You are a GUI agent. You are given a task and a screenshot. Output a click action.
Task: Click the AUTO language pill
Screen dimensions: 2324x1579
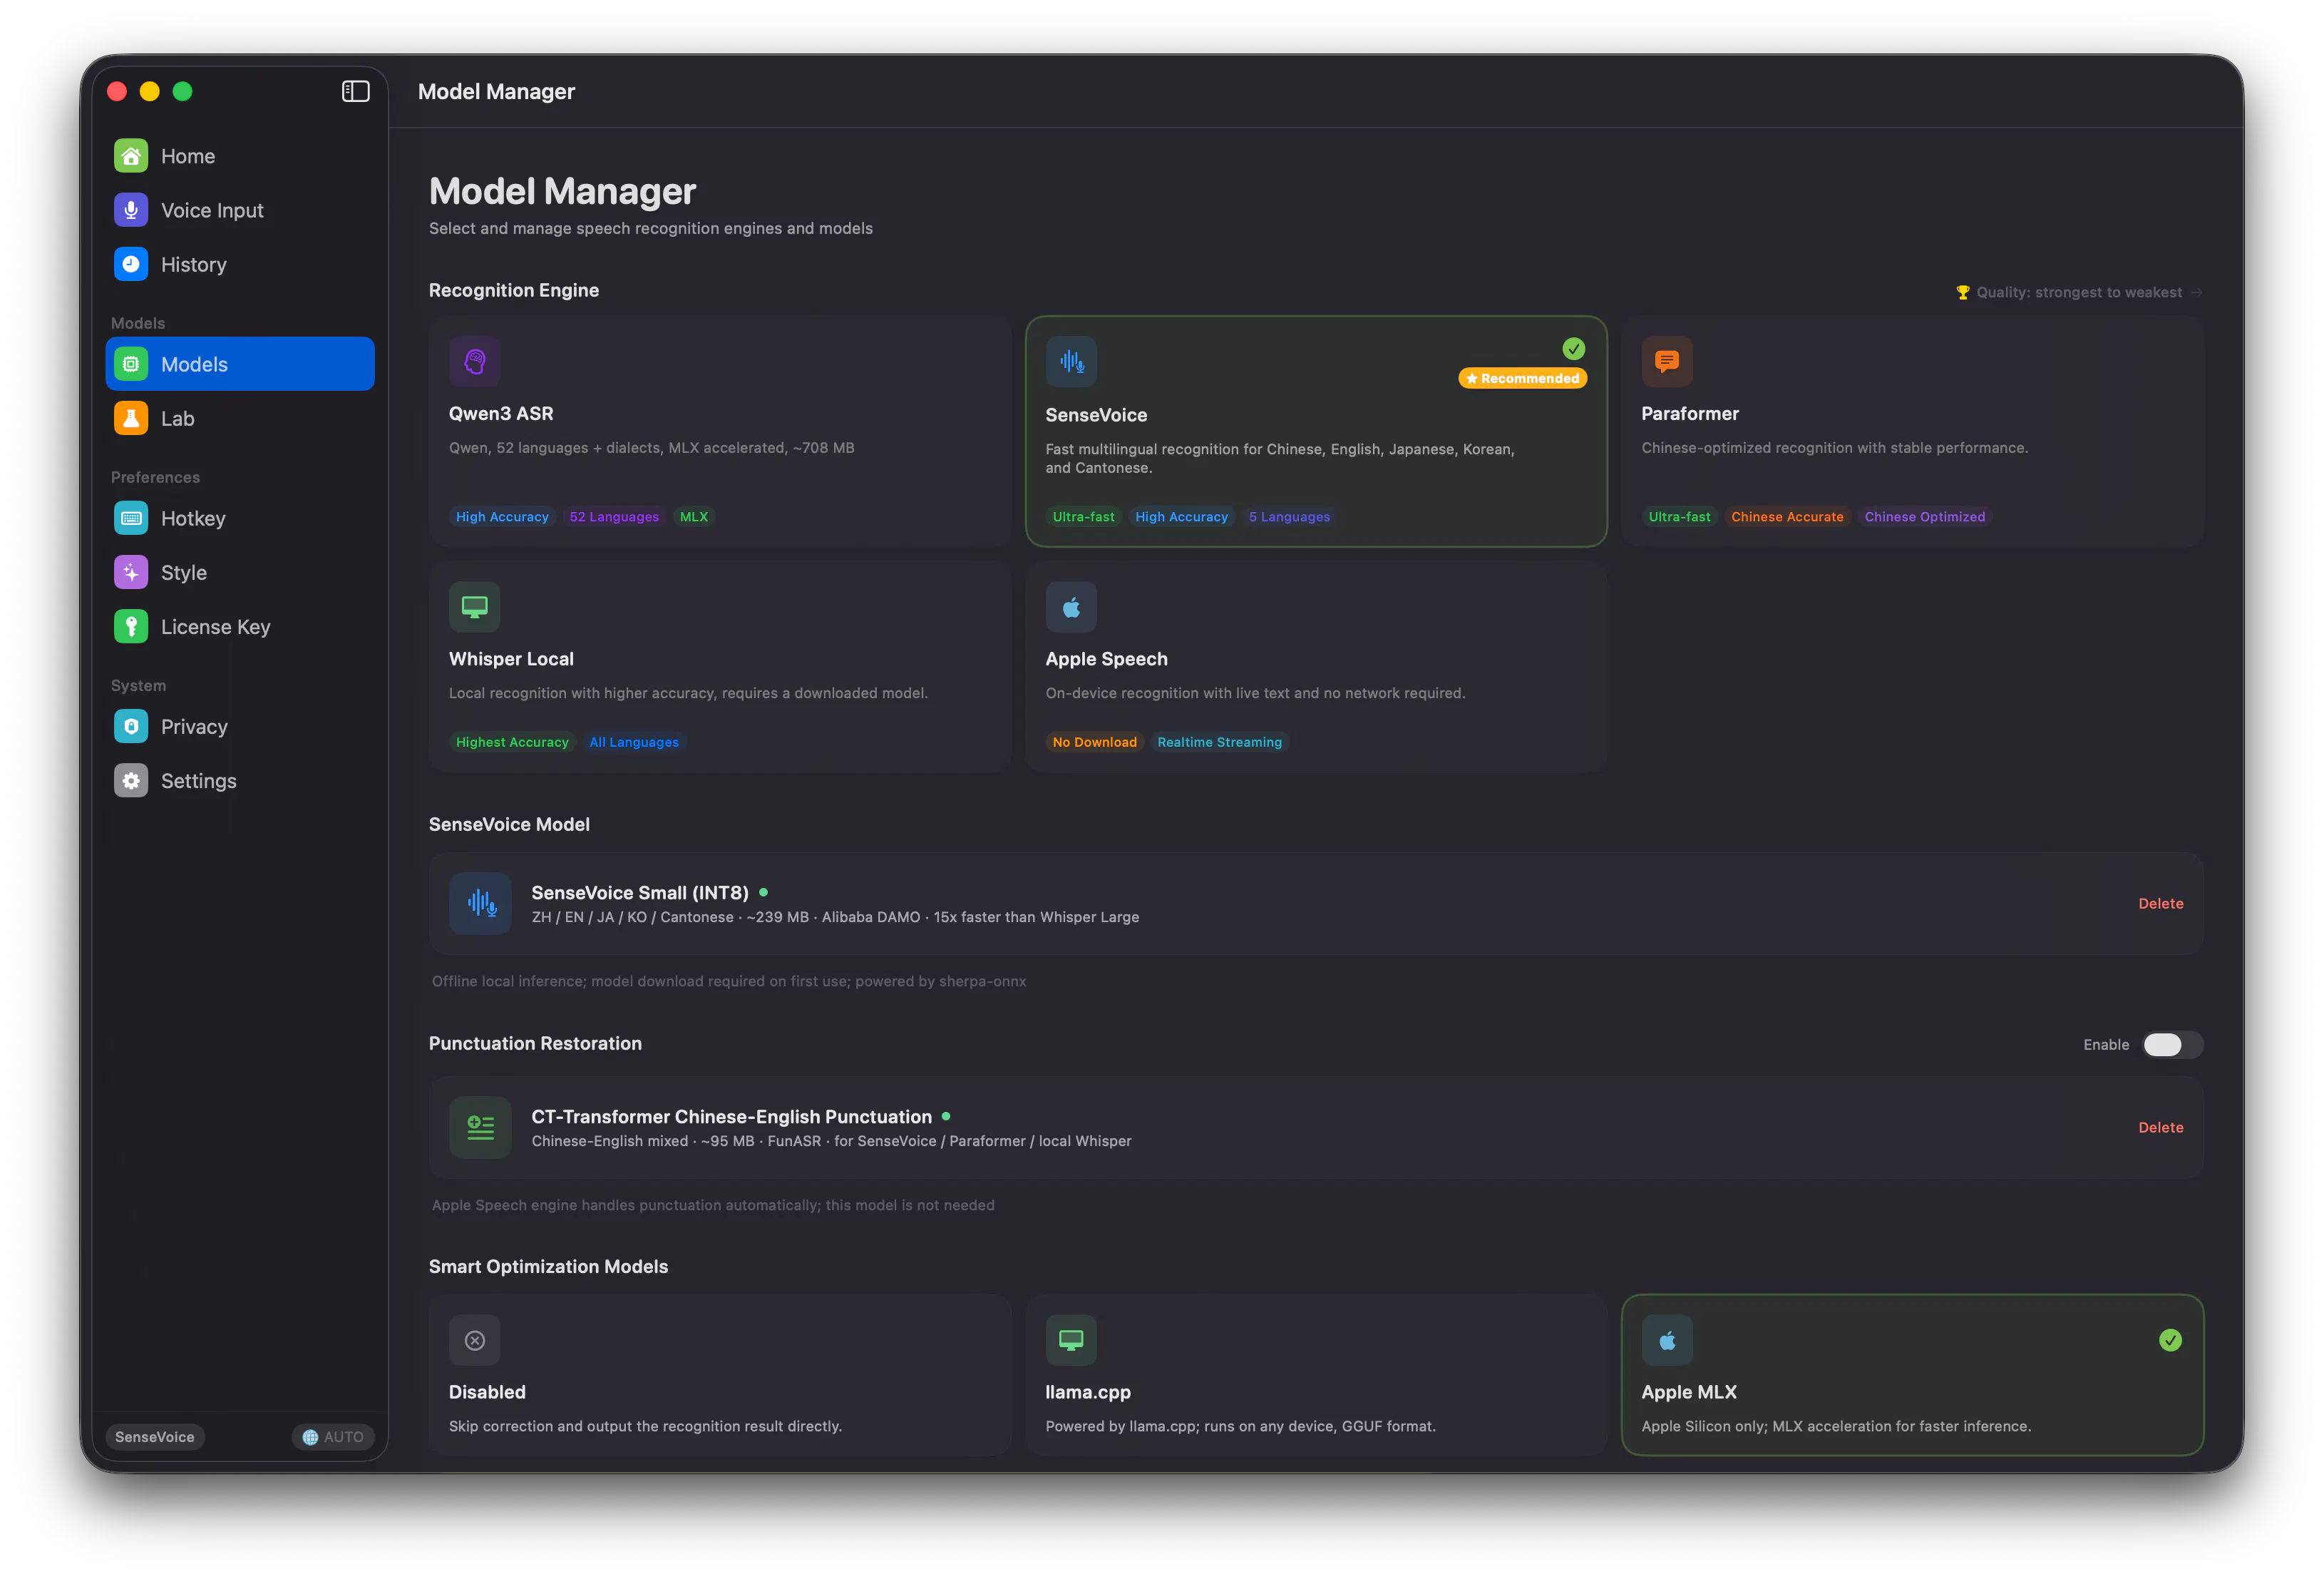(x=333, y=1437)
